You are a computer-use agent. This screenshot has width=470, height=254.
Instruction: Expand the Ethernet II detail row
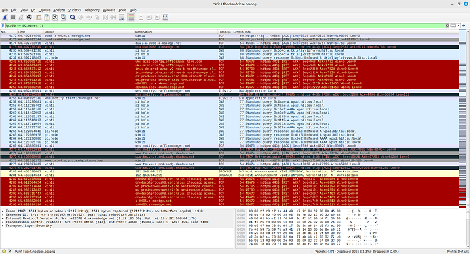(x=3, y=215)
